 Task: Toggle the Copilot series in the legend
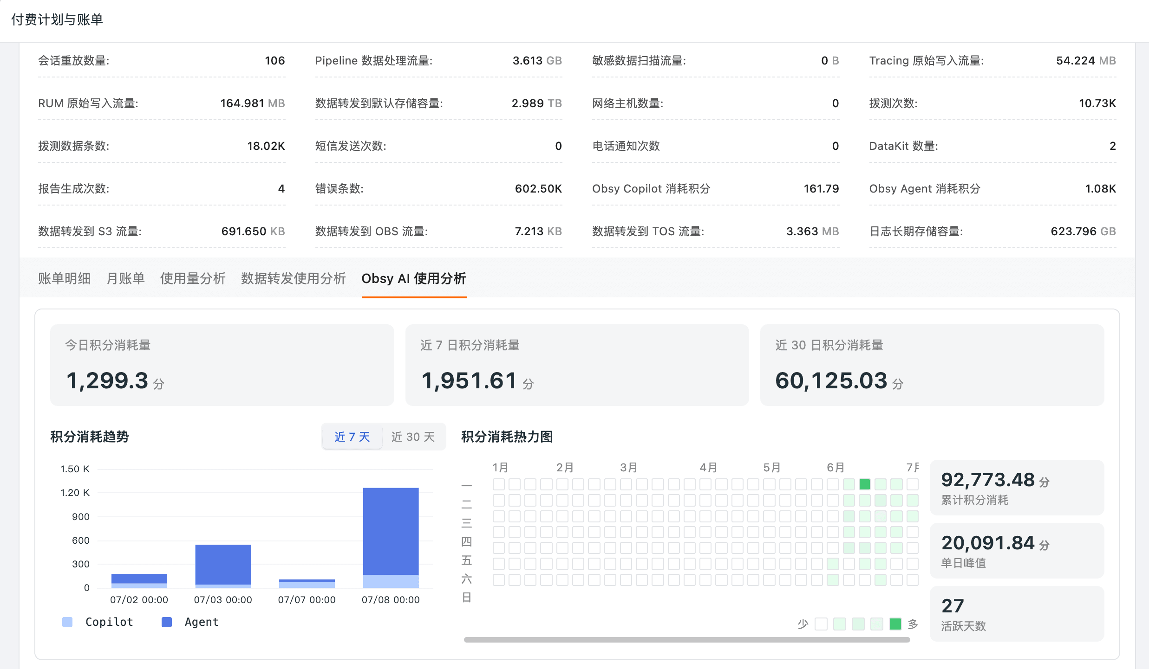[x=98, y=622]
